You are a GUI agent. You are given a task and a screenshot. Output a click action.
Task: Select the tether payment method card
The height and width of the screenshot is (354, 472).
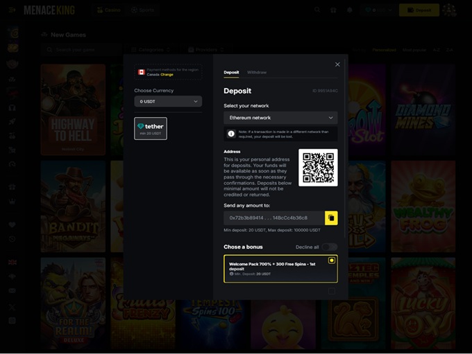pos(151,129)
